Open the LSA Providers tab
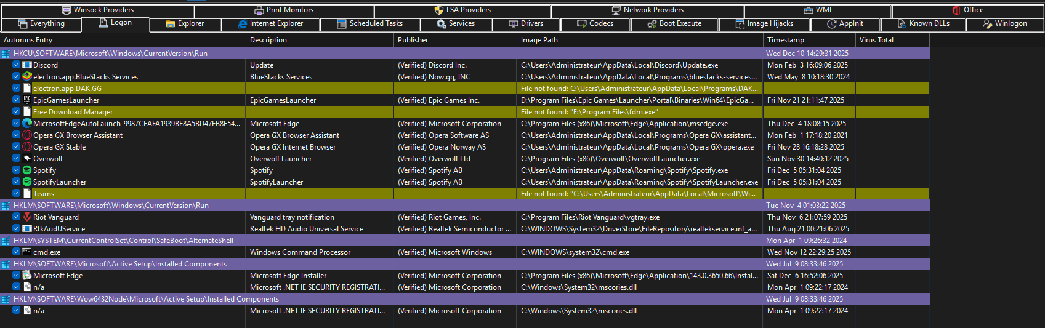This screenshot has height=328, width=1045. (x=462, y=10)
